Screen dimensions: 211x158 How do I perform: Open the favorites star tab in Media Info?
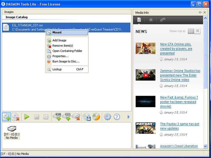coord(151,20)
